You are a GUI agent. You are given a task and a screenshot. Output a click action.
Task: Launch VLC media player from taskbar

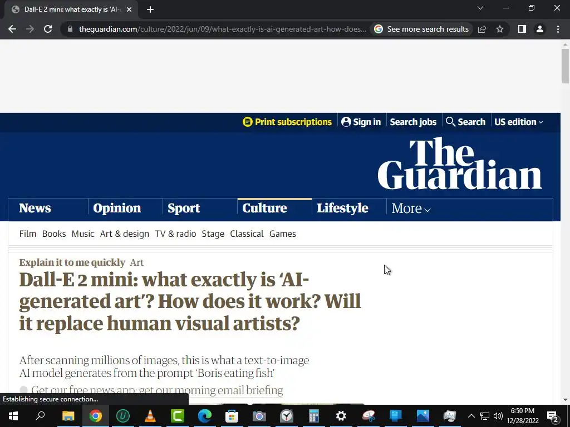[x=150, y=416]
